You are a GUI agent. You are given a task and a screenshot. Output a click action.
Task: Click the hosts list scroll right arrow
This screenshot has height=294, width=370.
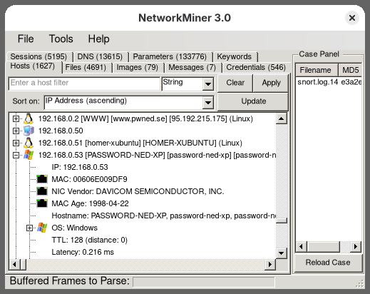270,264
